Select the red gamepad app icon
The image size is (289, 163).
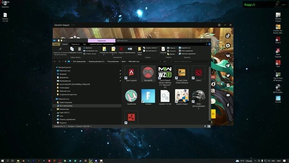pyautogui.click(x=148, y=73)
